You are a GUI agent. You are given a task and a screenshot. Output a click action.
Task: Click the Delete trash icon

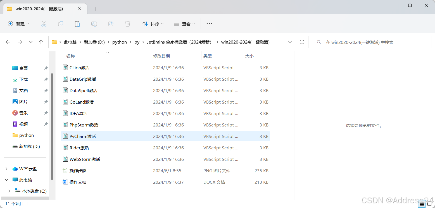click(128, 24)
